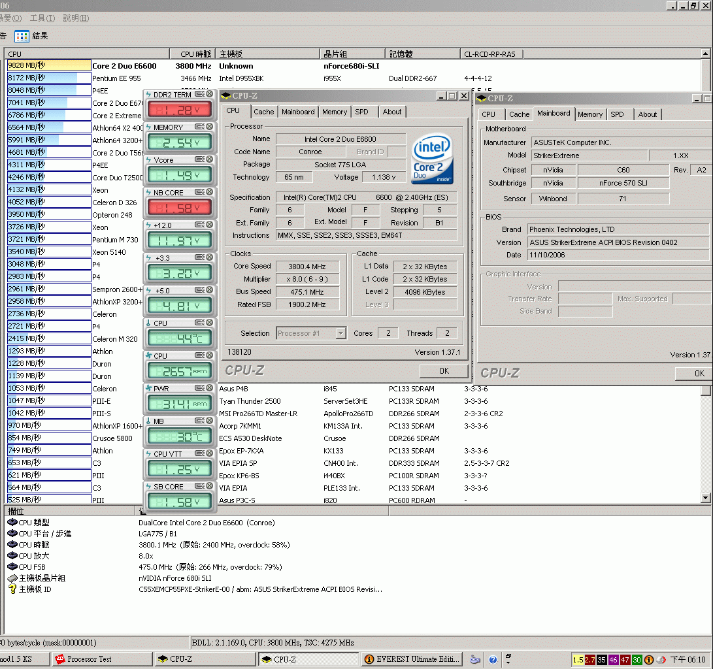This screenshot has height=669, width=713.
Task: Close the NB CORE monitor widget
Action: (x=210, y=192)
